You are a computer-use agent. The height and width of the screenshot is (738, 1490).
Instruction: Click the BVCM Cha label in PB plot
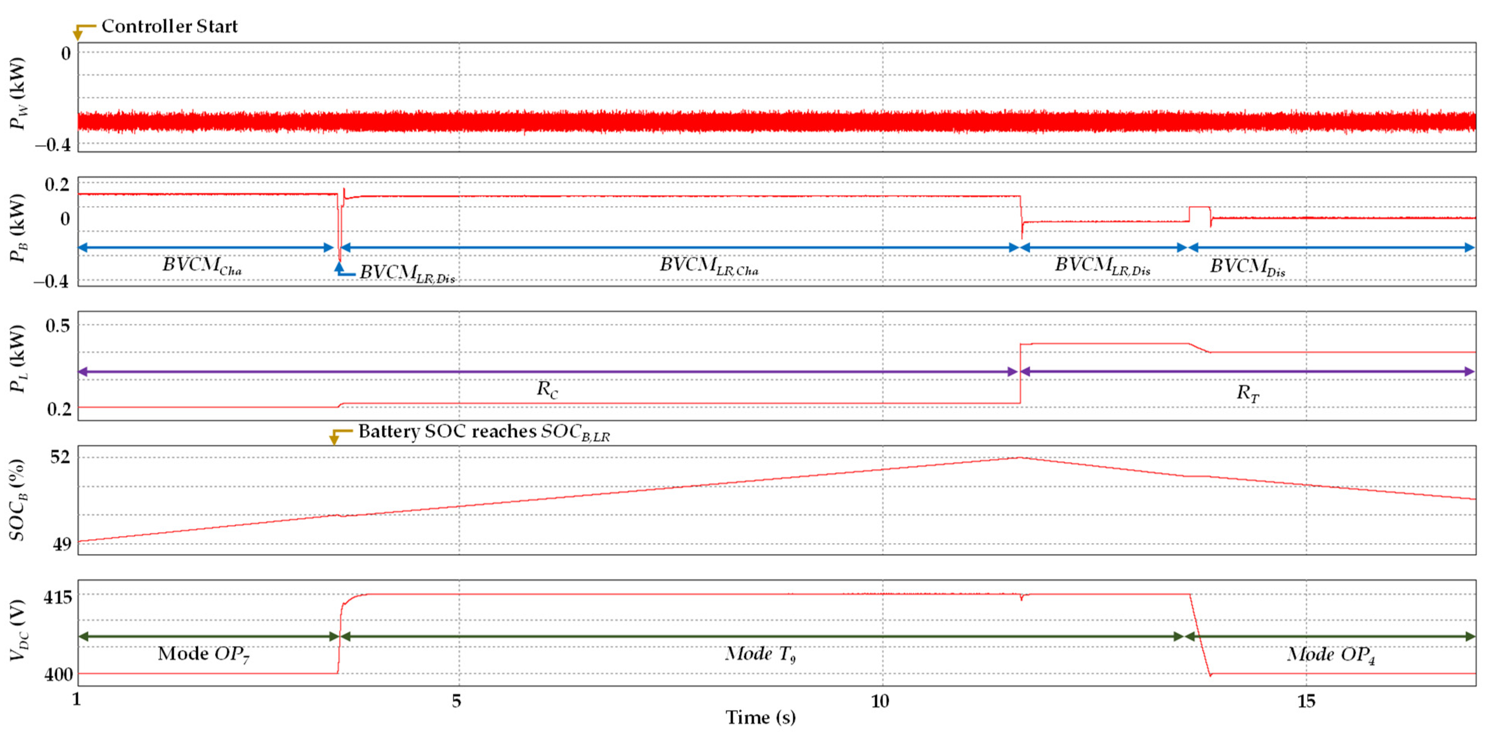click(201, 265)
